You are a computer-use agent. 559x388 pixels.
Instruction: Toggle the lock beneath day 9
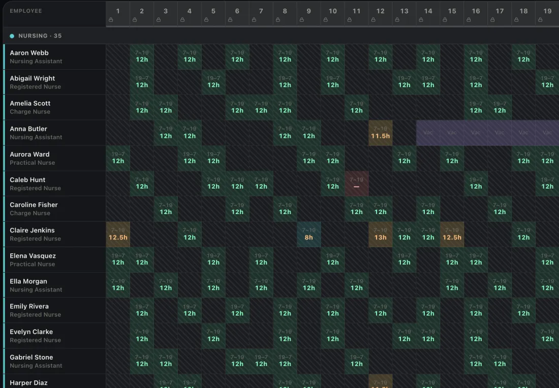click(302, 20)
